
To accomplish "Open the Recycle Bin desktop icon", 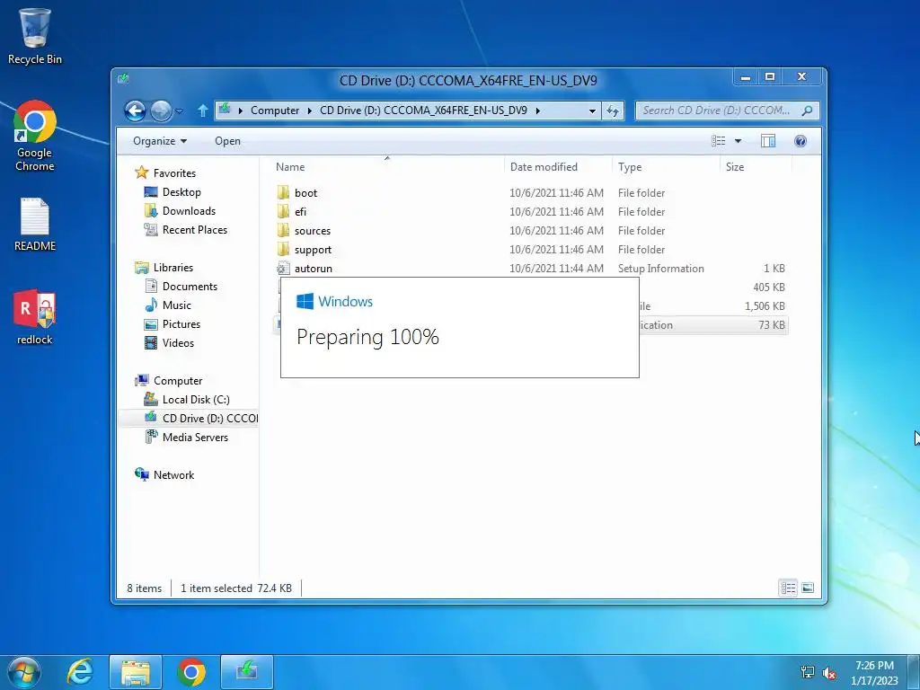I will point(35,35).
